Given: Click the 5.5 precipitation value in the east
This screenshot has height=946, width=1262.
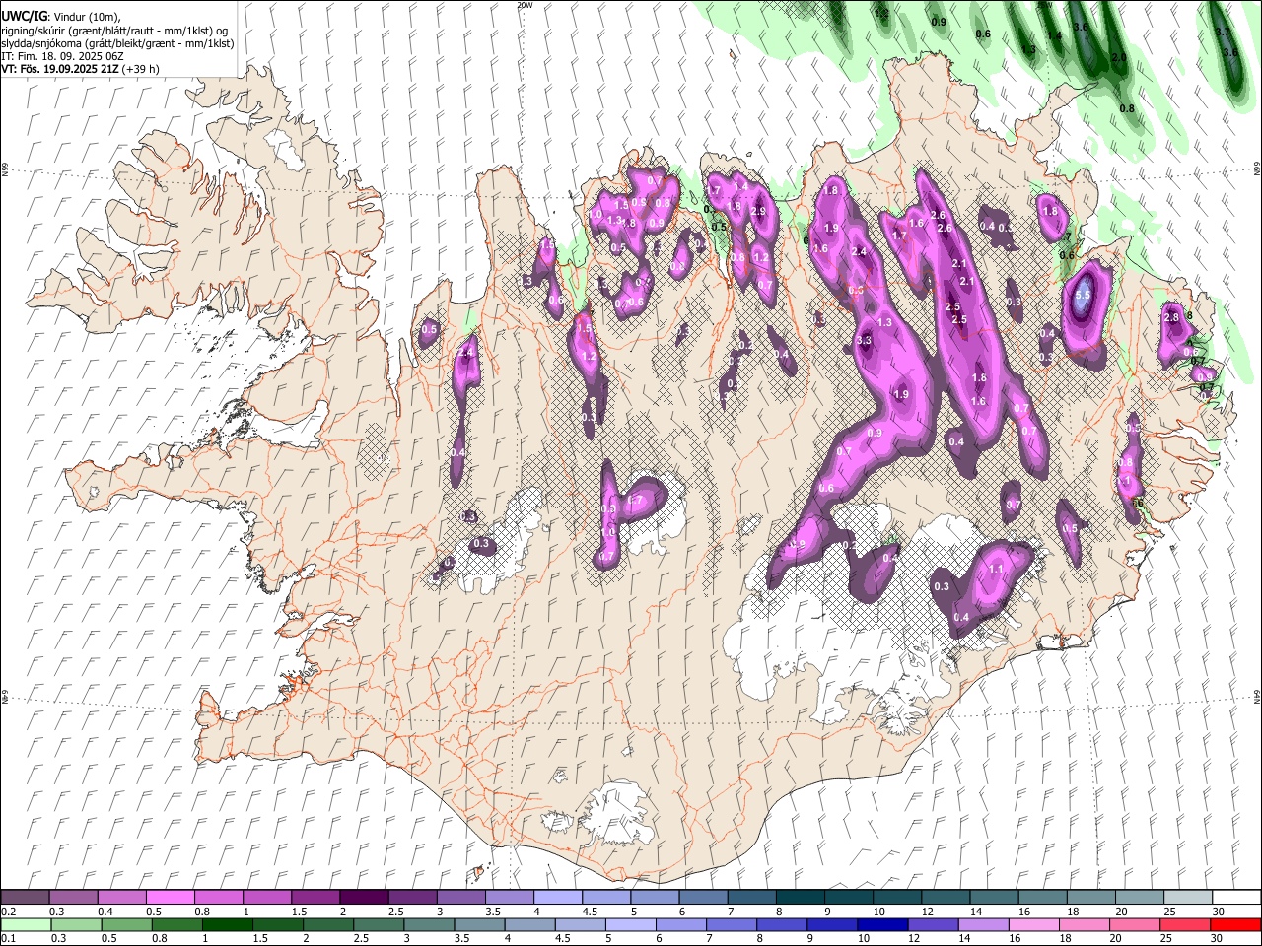Looking at the screenshot, I should (1083, 295).
